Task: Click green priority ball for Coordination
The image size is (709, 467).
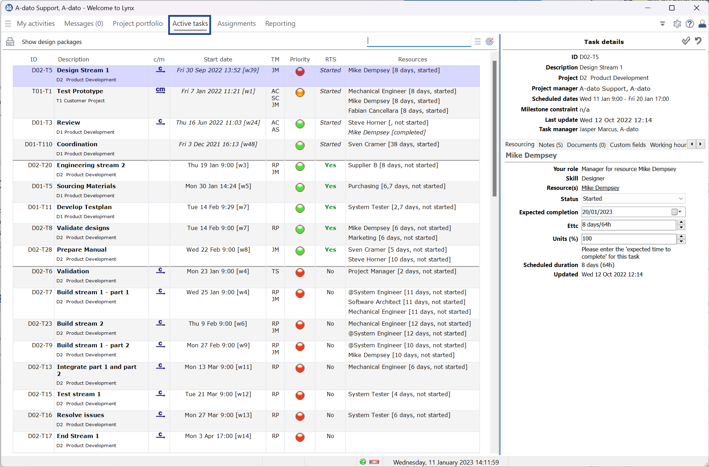Action: (x=300, y=146)
